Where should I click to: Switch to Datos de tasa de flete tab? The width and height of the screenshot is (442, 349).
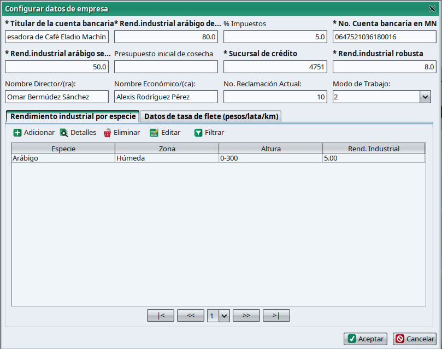211,116
